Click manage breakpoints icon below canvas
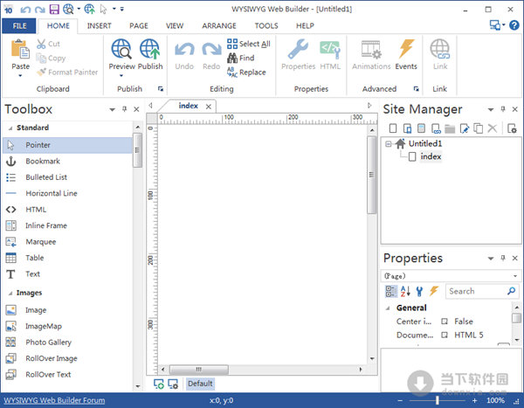Screen dimensions: 524x408 pyautogui.click(x=173, y=384)
